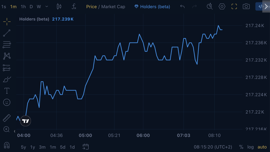Toggle the Holders (beta) chart
Screen dimensions: 270x152
click(152, 7)
